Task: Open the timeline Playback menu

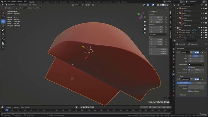Action: point(9,107)
